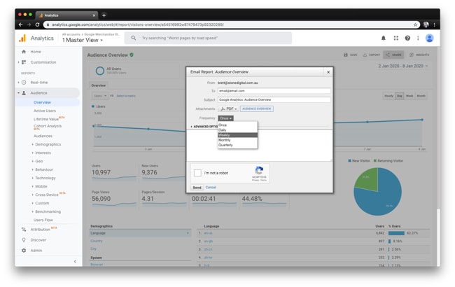Expand Advanced Options in the dialog
This screenshot has width=455, height=287.
(x=204, y=127)
